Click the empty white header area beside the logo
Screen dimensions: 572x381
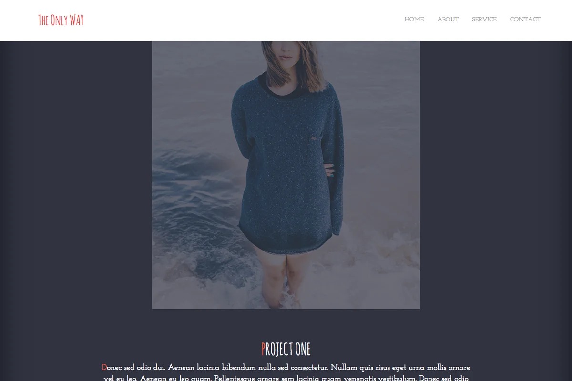click(238, 20)
